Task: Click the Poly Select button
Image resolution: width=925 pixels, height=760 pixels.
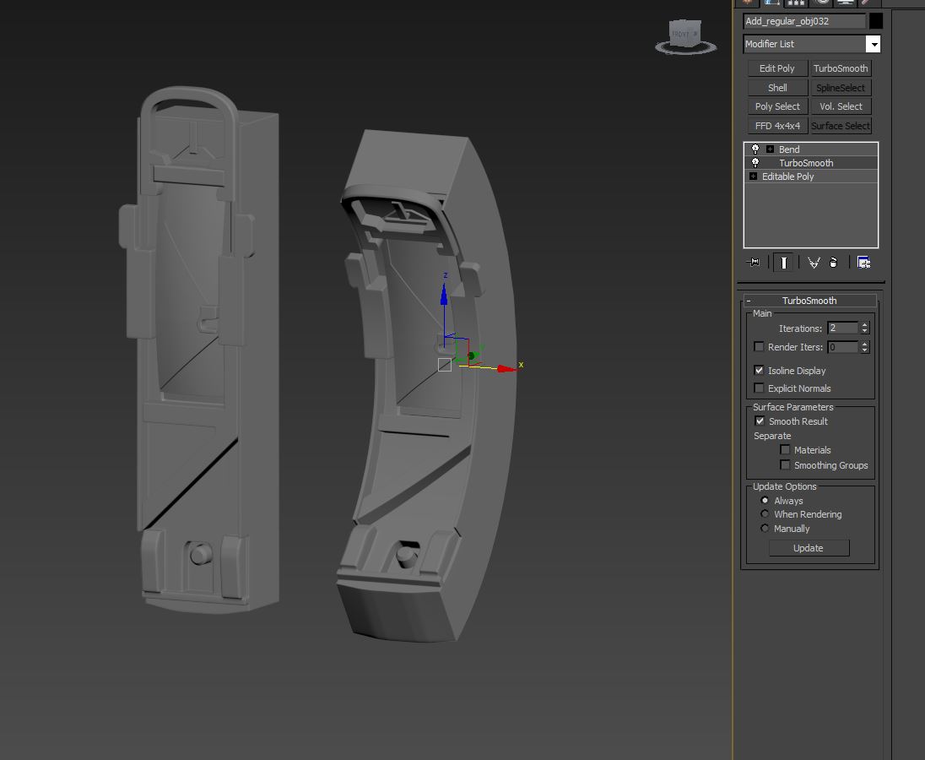Action: (x=777, y=106)
